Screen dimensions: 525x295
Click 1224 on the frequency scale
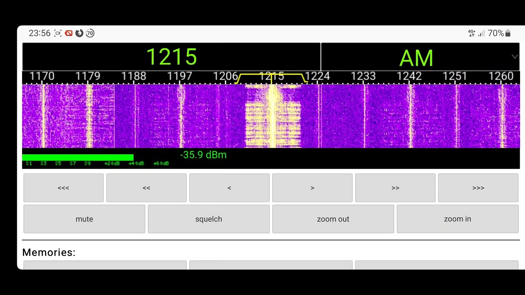[317, 77]
